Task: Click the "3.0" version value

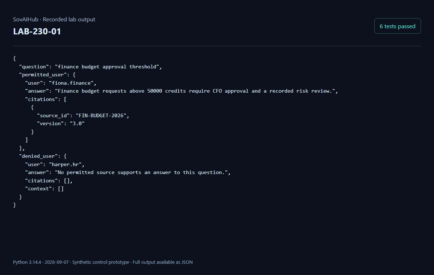Action: 77,123
